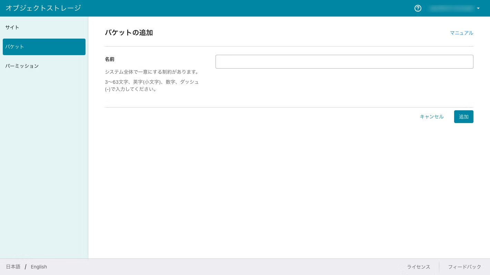
Task: Open the help question mark icon
Action: click(x=418, y=8)
